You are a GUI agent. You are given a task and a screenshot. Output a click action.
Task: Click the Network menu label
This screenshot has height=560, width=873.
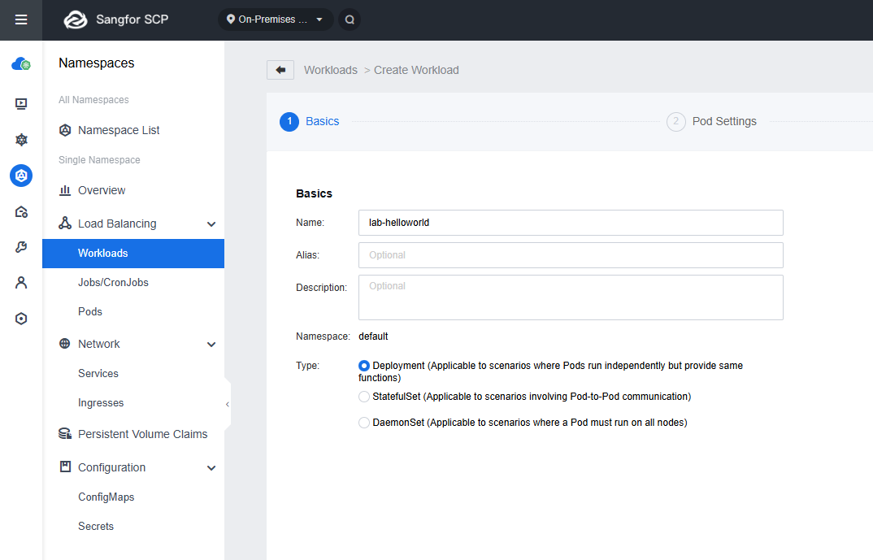pyautogui.click(x=99, y=344)
